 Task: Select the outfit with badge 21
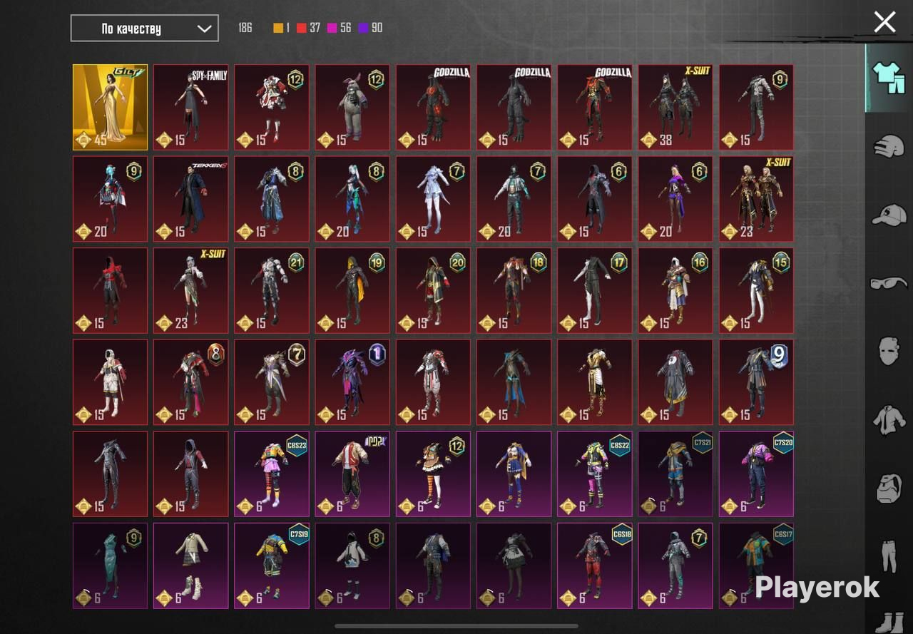[x=272, y=290]
